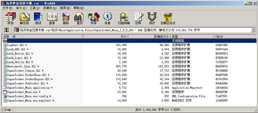
Task: Click the Luck_logic.dll file icon
Action: [5, 58]
